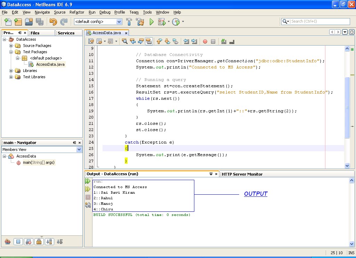Switch to the Services tab
This screenshot has height=258, width=356.
tap(68, 33)
